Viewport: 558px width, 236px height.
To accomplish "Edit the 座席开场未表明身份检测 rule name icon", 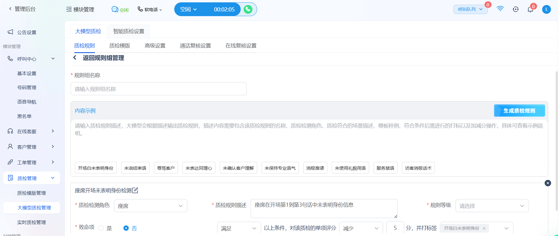I will coord(135,191).
